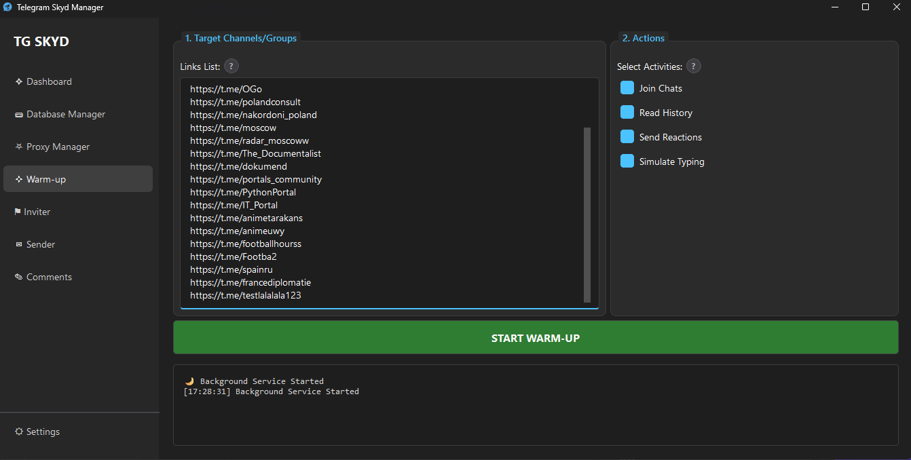The height and width of the screenshot is (460, 911).
Task: Click the Inviter flag icon
Action: 18,212
